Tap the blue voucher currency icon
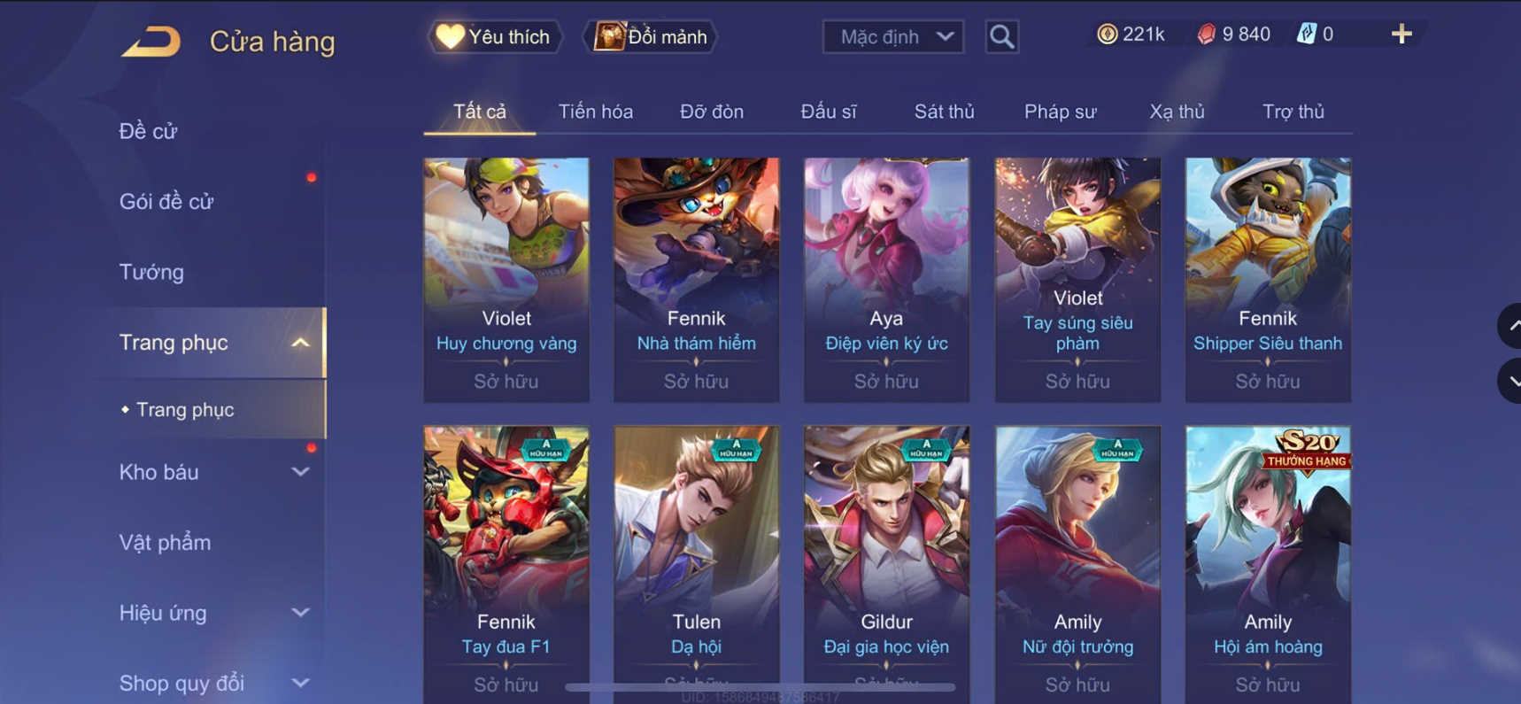1521x704 pixels. (1307, 35)
